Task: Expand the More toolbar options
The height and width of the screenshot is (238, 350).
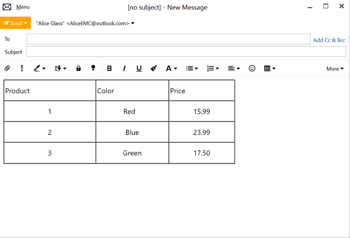Action: pos(335,69)
